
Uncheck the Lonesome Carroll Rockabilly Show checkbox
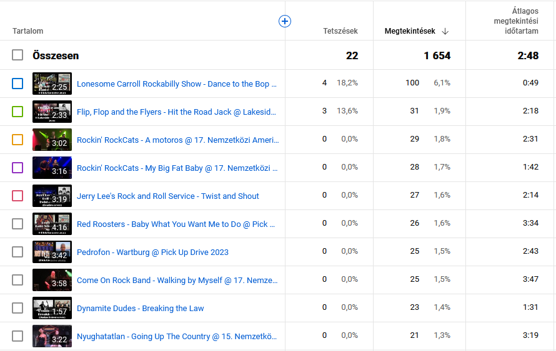[x=17, y=84]
